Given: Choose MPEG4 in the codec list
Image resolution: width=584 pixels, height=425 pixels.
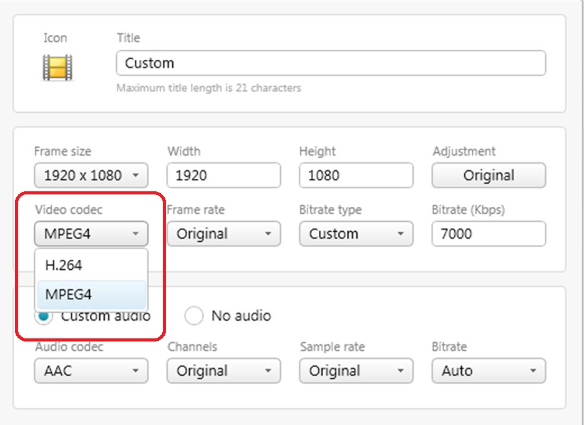Looking at the screenshot, I should pos(91,295).
